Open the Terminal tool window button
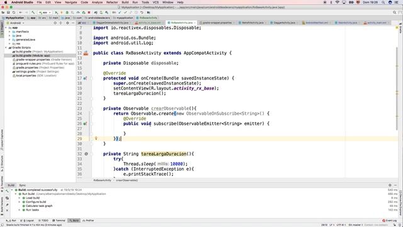403x227 pixels. coord(59,221)
